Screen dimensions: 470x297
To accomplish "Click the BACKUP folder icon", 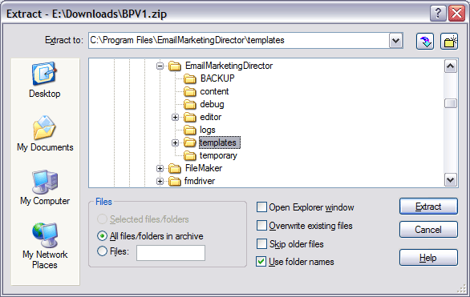I will point(190,78).
